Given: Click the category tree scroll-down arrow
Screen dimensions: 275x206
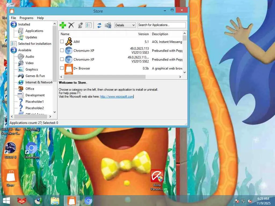Looking at the screenshot, I should click(x=55, y=112).
